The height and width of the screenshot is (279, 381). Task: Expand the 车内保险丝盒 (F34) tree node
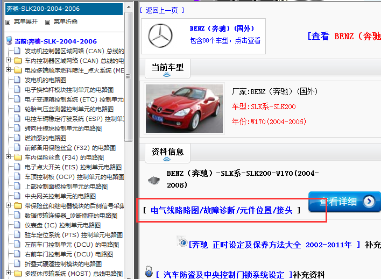[8, 157]
